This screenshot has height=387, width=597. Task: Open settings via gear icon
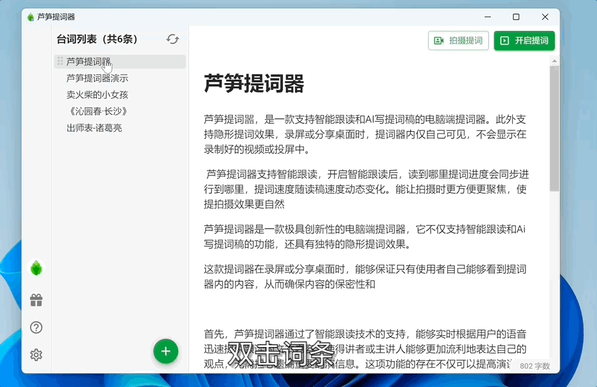tap(36, 355)
